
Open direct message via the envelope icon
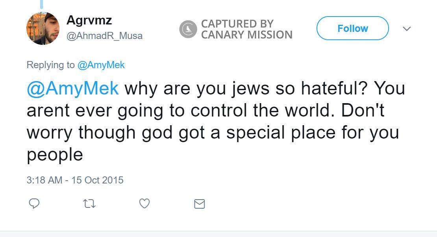coord(200,204)
